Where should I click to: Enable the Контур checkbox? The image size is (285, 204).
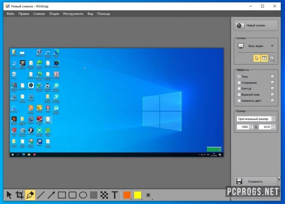tap(239, 88)
